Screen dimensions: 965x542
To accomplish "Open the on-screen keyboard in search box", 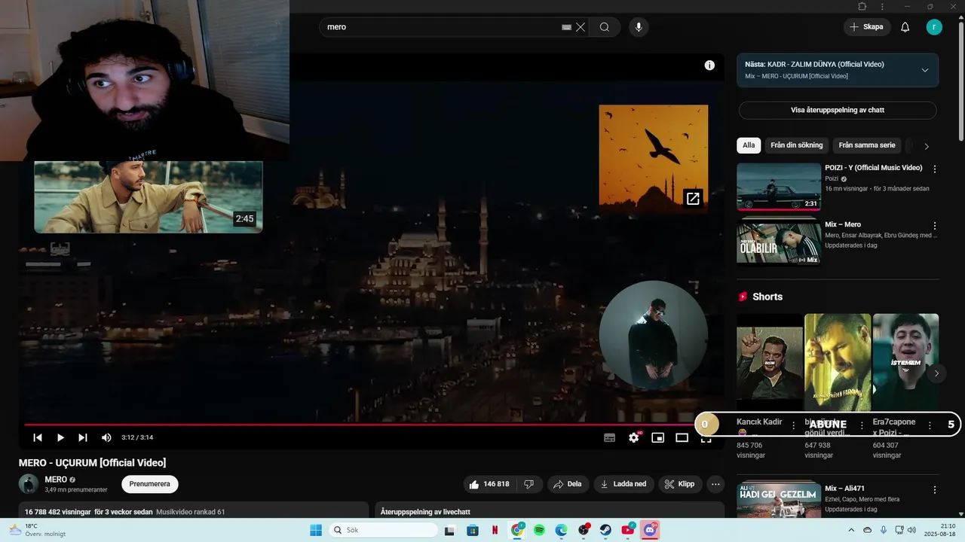I will (x=567, y=27).
